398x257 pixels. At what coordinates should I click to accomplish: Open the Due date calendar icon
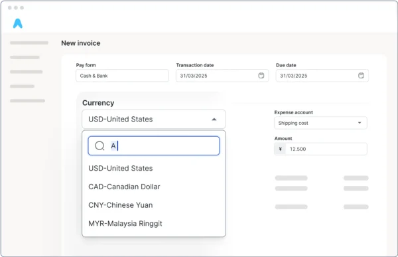pos(361,76)
